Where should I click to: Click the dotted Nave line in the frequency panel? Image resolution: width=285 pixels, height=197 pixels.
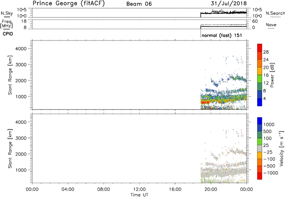click(x=224, y=25)
